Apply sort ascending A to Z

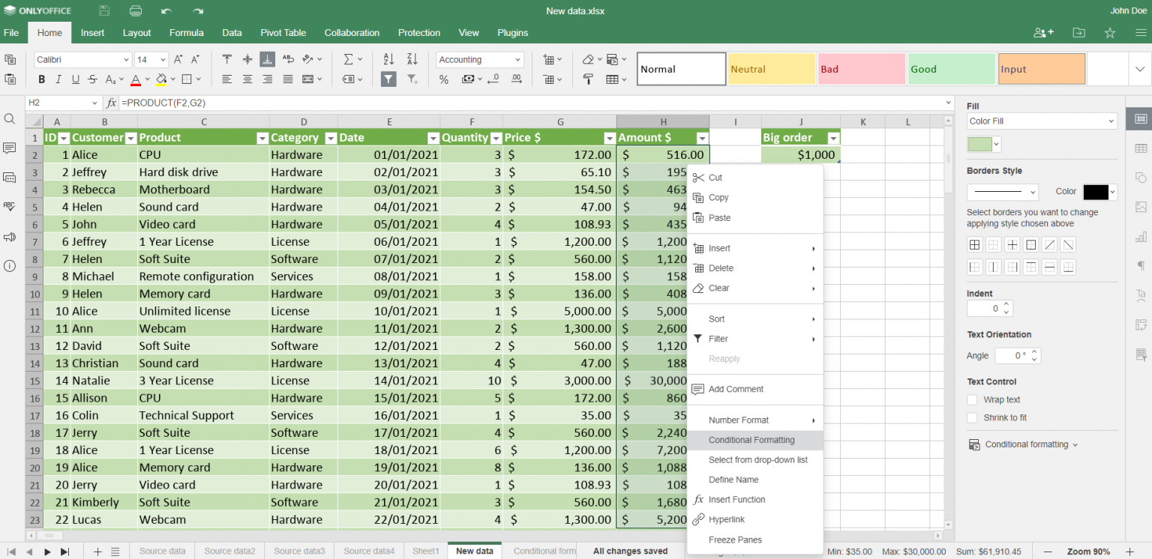(388, 59)
